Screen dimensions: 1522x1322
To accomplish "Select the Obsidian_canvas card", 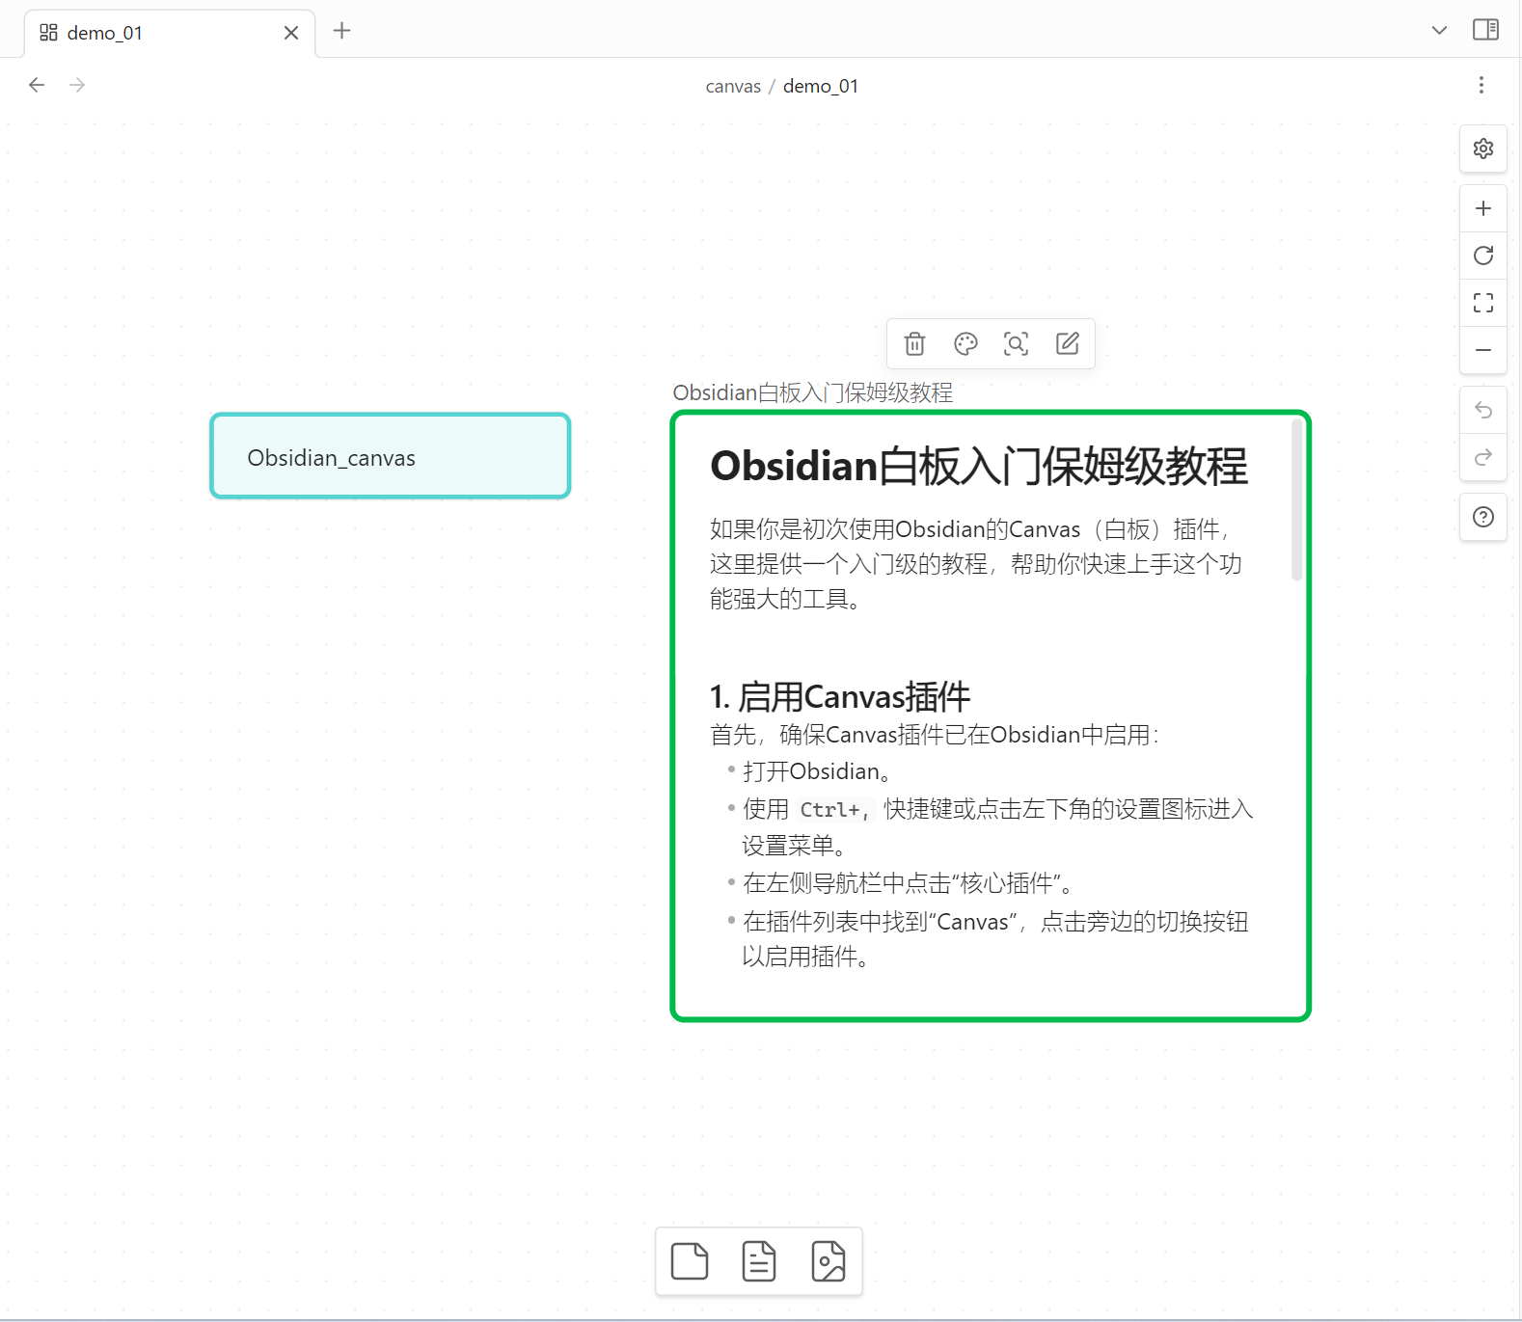I will click(x=391, y=456).
